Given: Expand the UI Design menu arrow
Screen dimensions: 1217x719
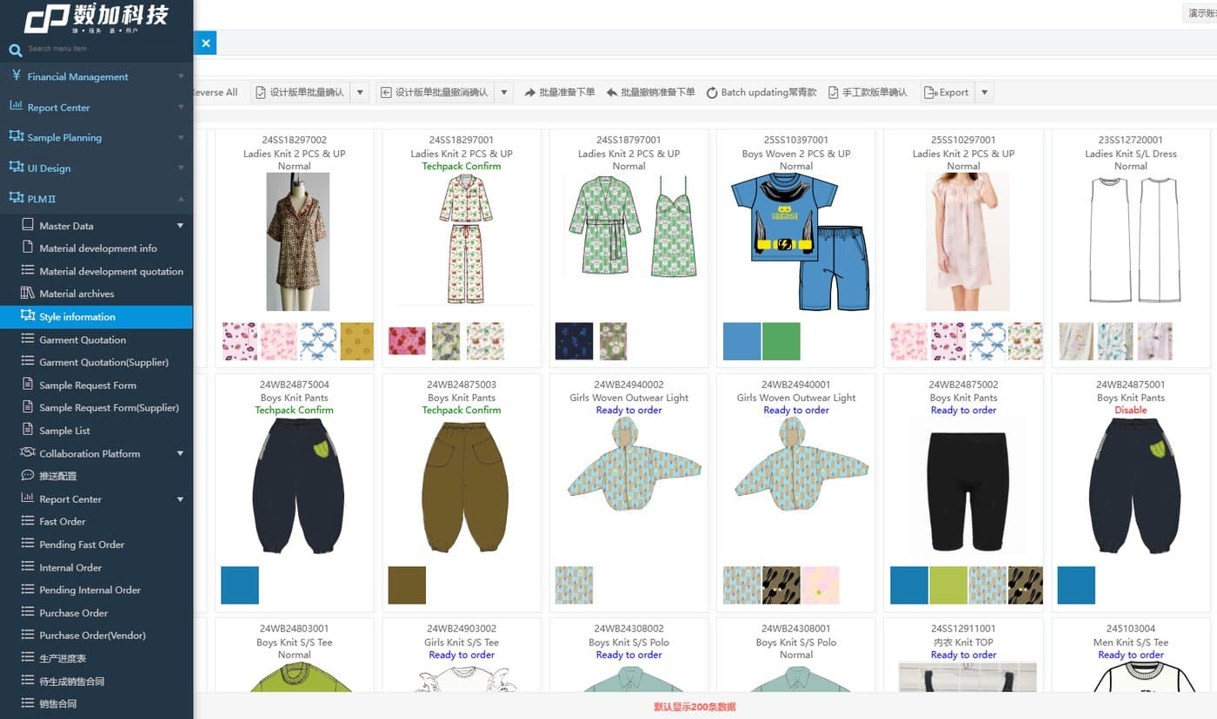Looking at the screenshot, I should tap(181, 168).
